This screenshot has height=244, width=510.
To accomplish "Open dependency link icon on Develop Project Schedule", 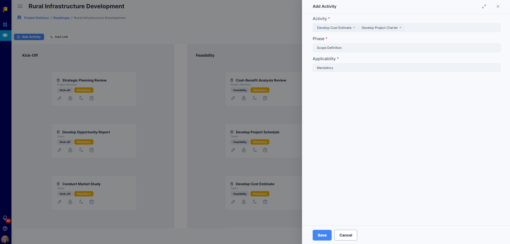I will 254,150.
